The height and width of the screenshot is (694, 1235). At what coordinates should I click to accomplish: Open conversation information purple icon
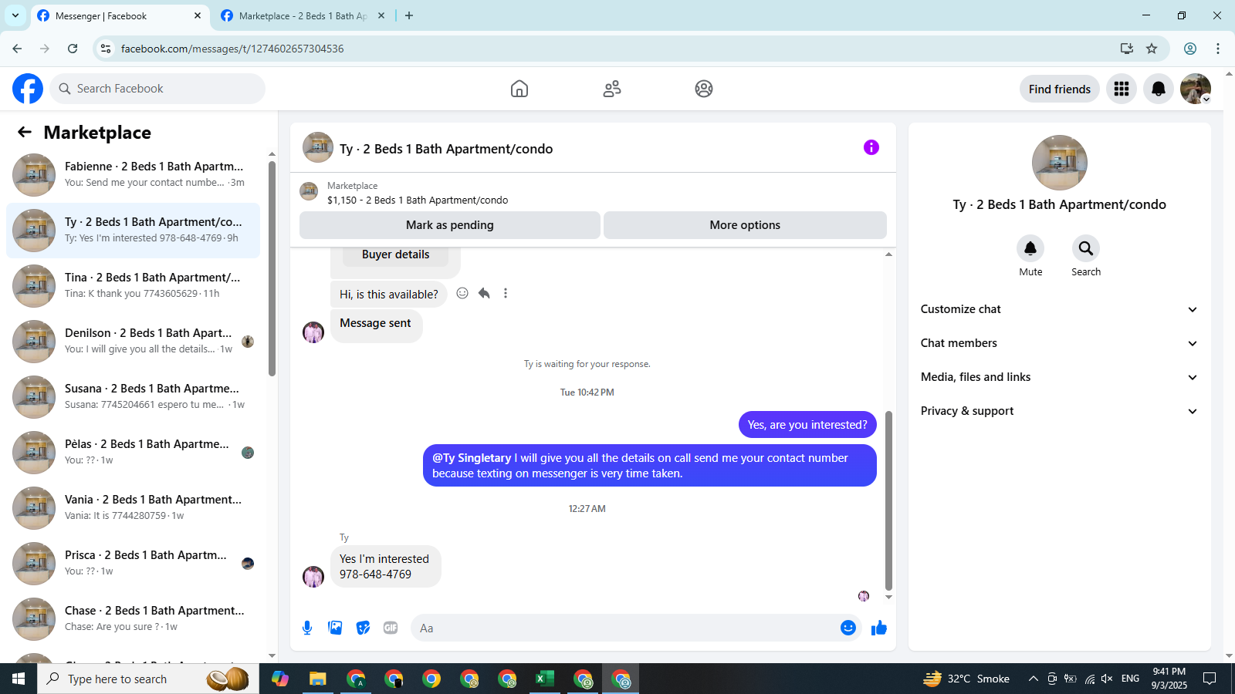coord(871,147)
